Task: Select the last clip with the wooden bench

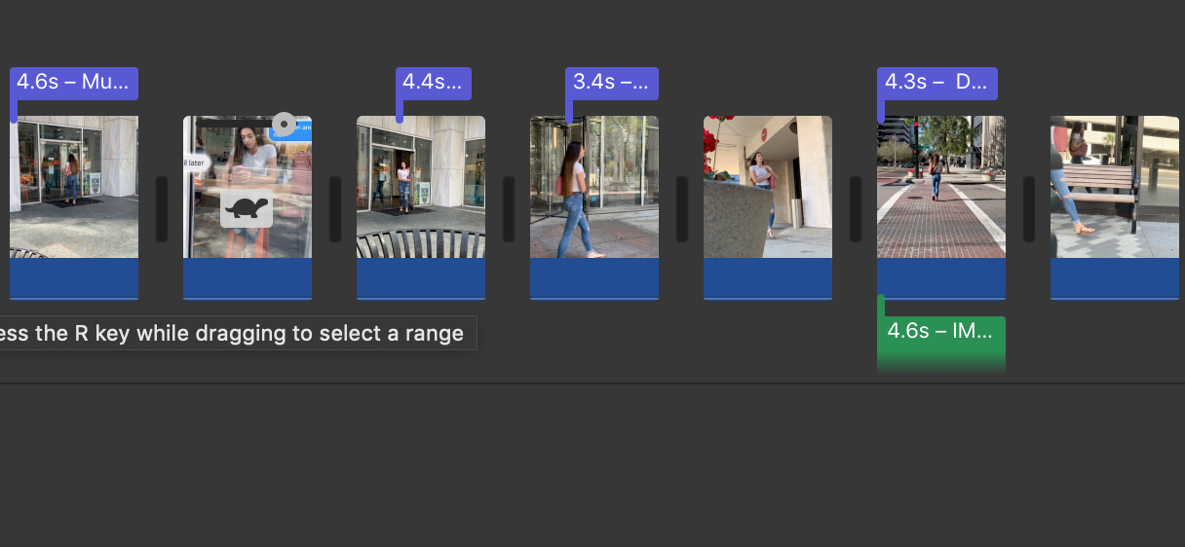Action: point(1115,187)
